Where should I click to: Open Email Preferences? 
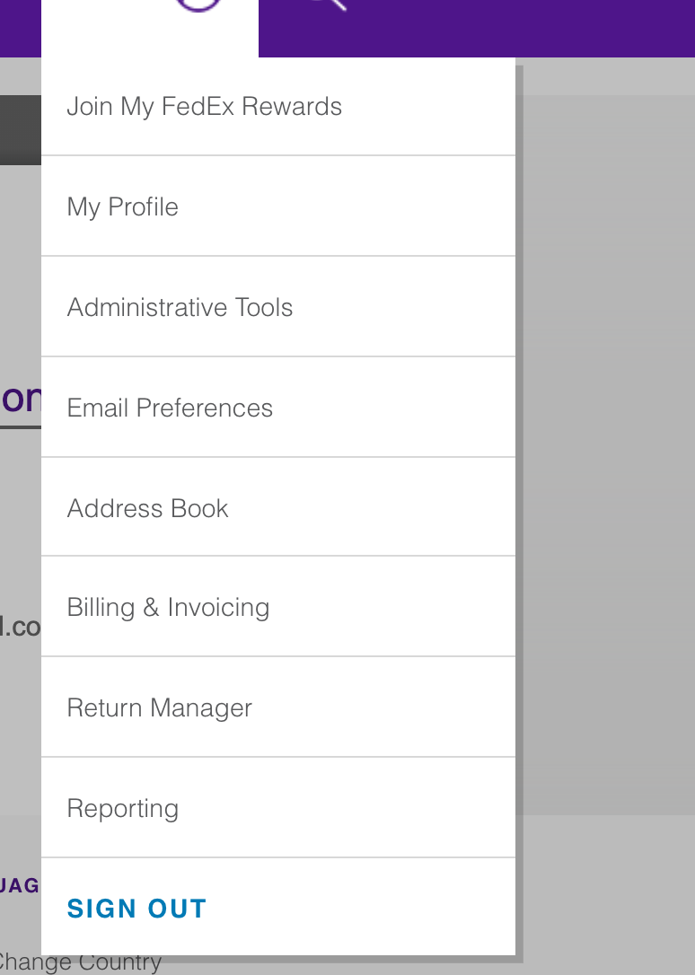tap(170, 408)
